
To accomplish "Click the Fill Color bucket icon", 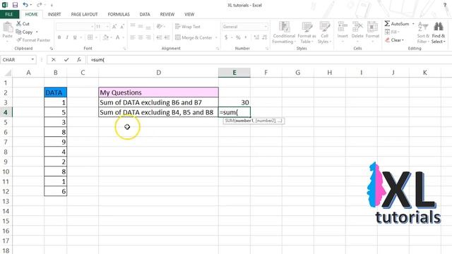I will [x=106, y=37].
